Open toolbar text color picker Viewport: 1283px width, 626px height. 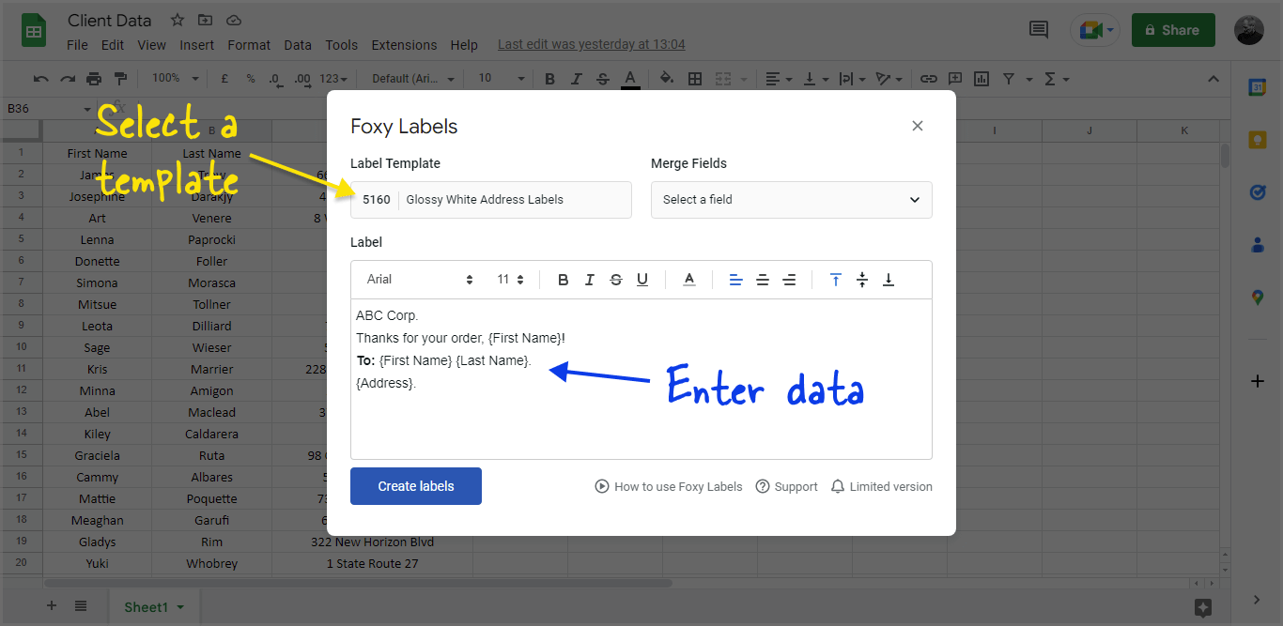[630, 79]
